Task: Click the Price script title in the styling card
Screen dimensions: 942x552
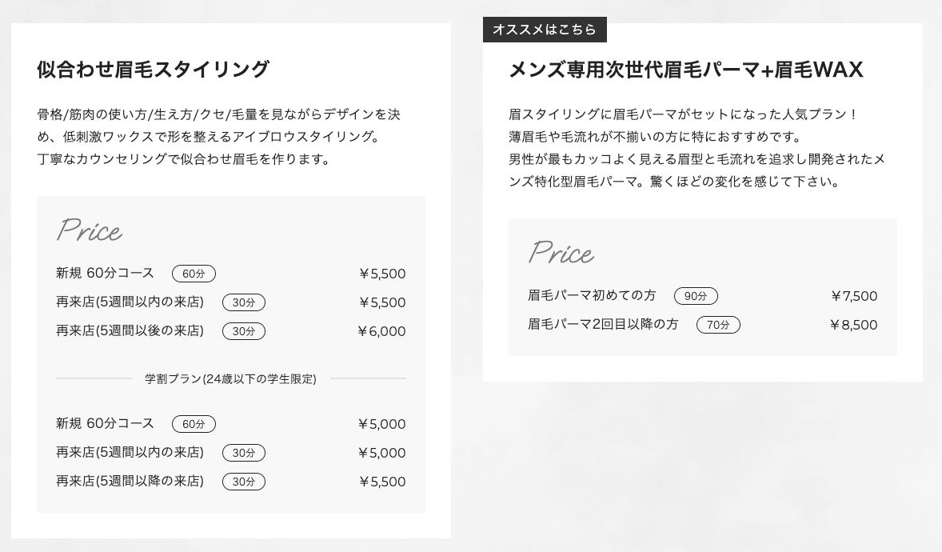Action: coord(89,231)
